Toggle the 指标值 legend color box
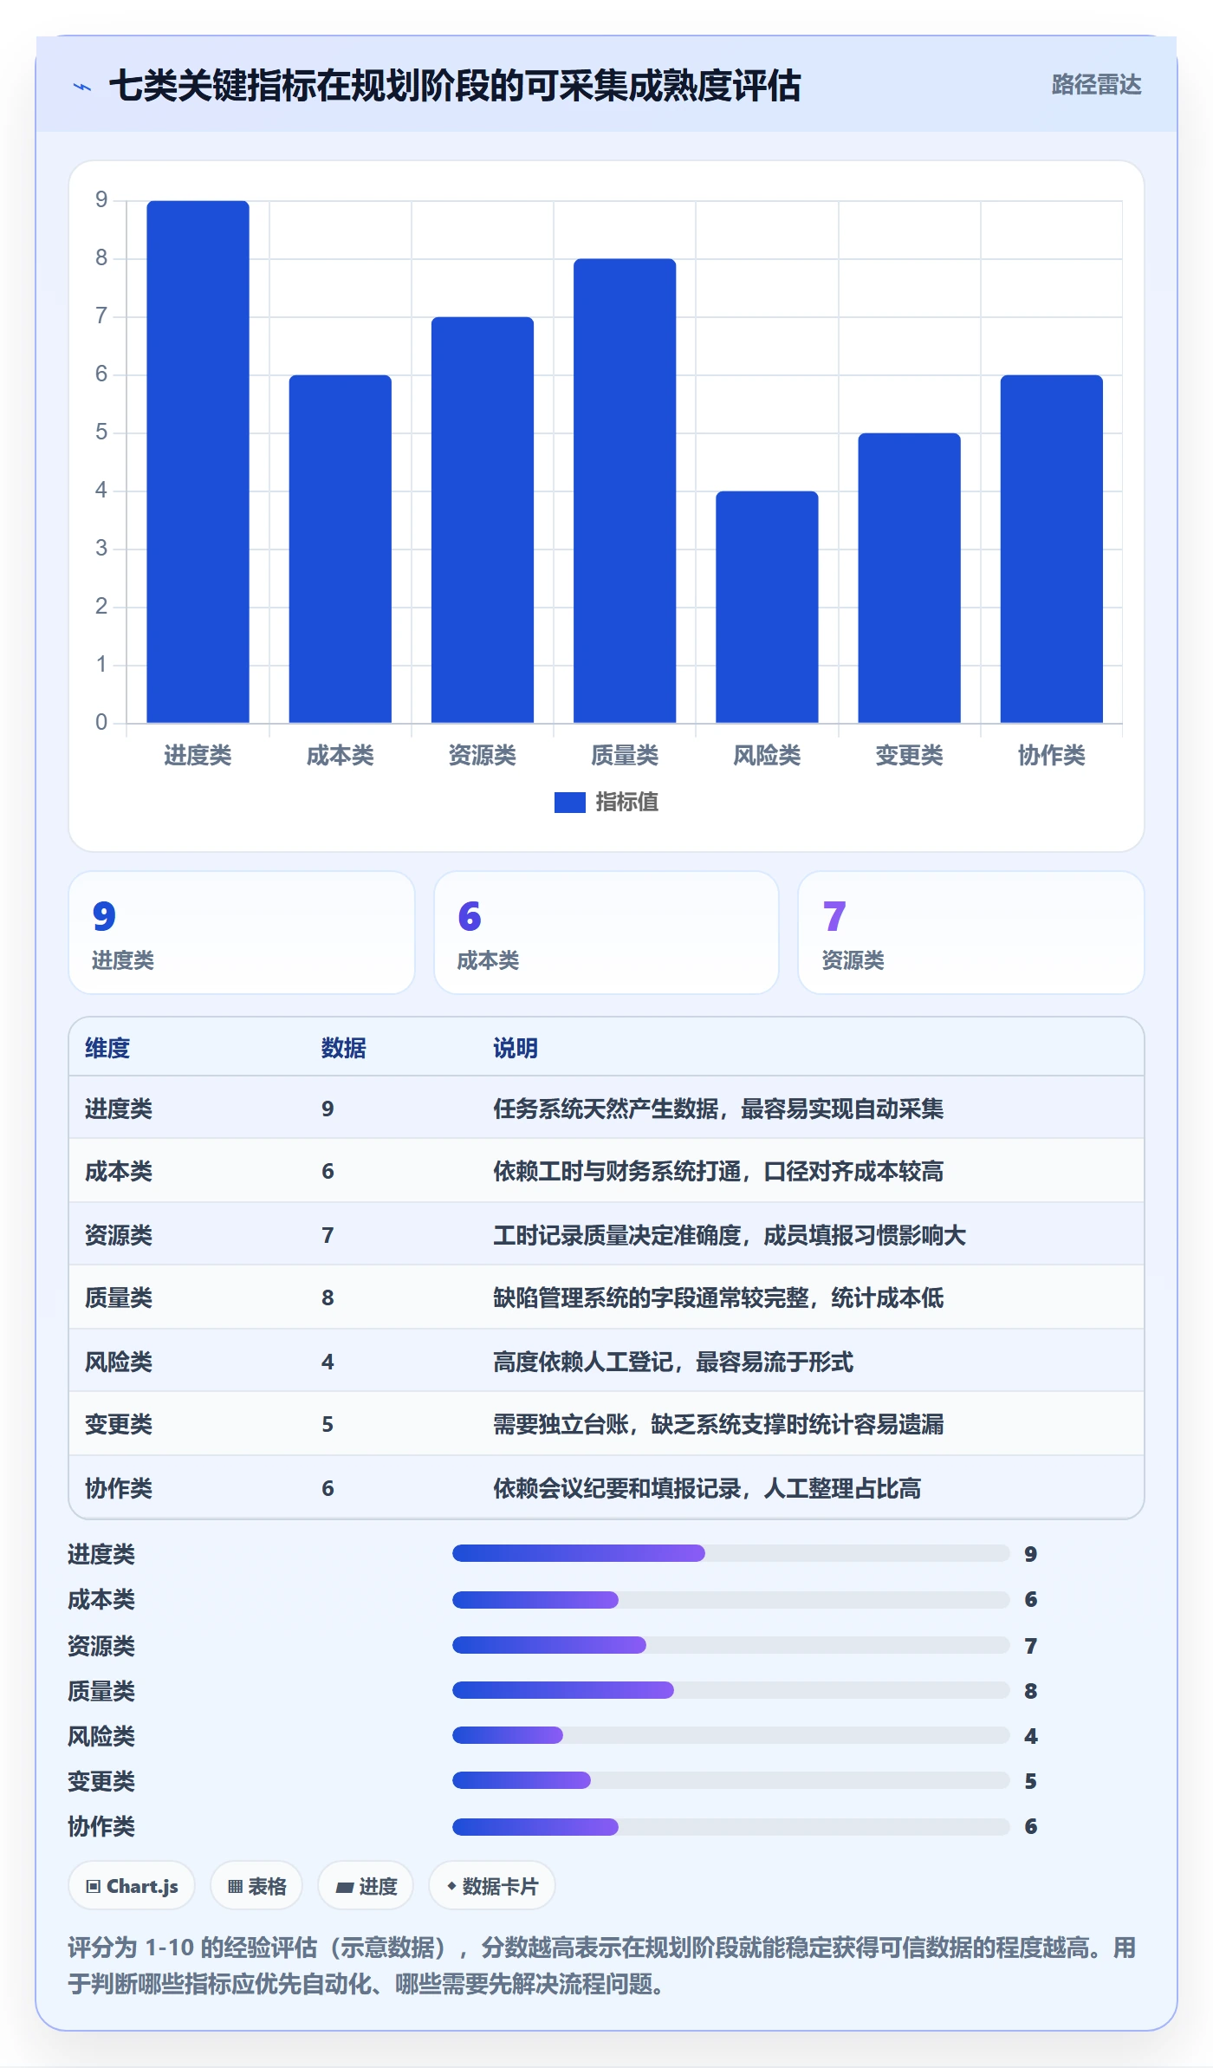This screenshot has width=1213, height=2068. coord(569,803)
